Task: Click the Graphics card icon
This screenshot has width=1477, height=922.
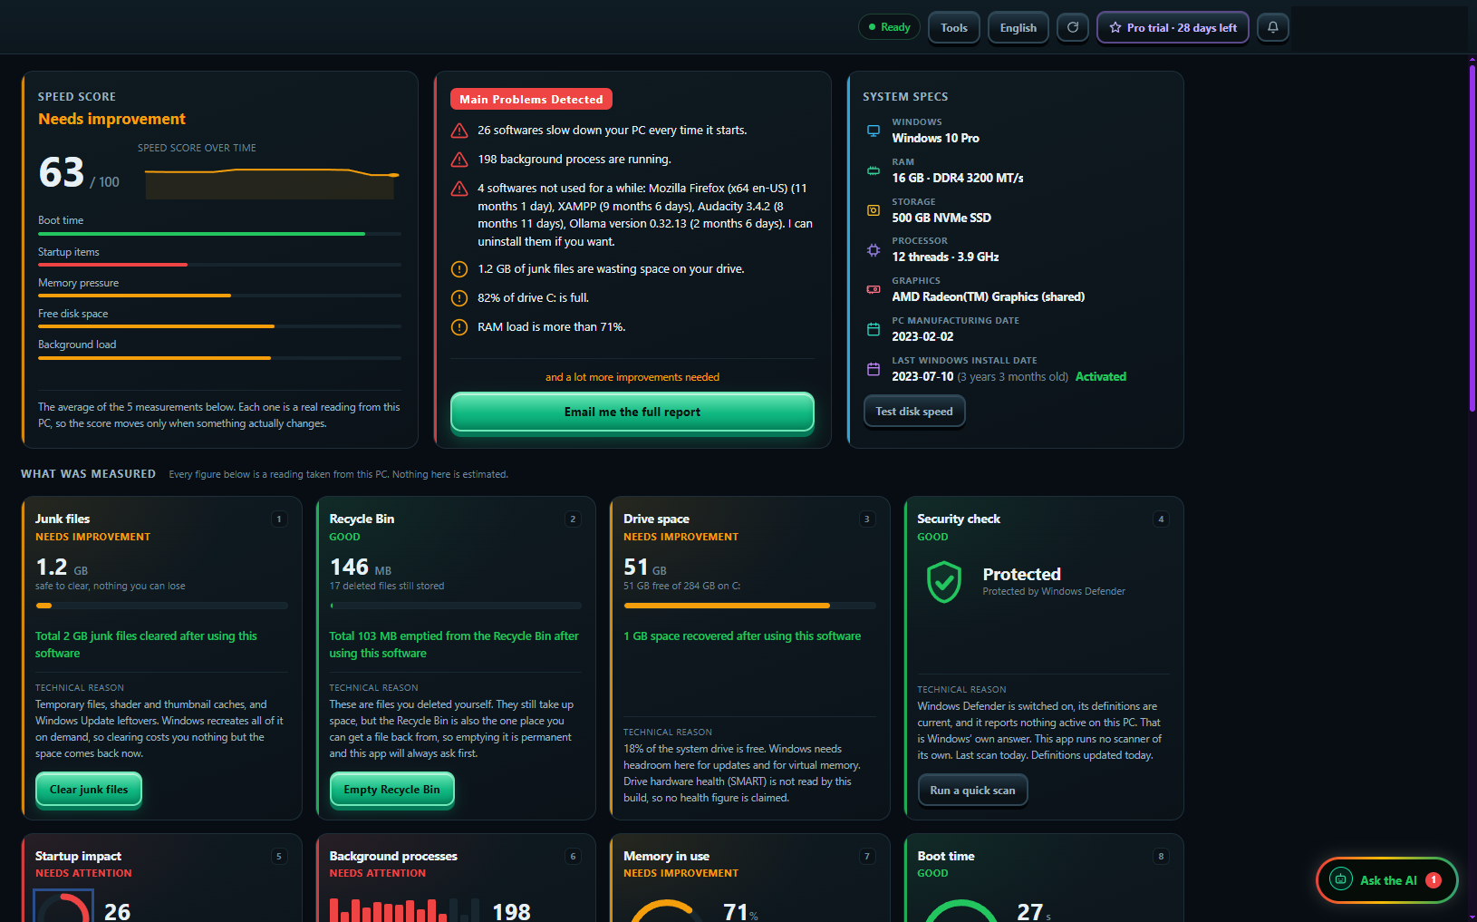Action: click(x=874, y=289)
